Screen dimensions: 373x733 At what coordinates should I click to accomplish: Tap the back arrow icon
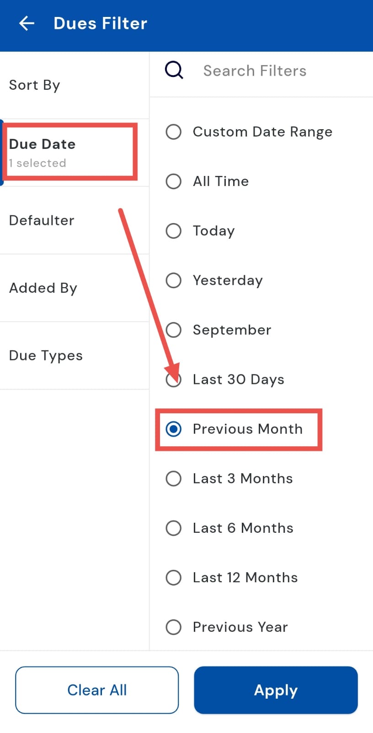pos(27,23)
